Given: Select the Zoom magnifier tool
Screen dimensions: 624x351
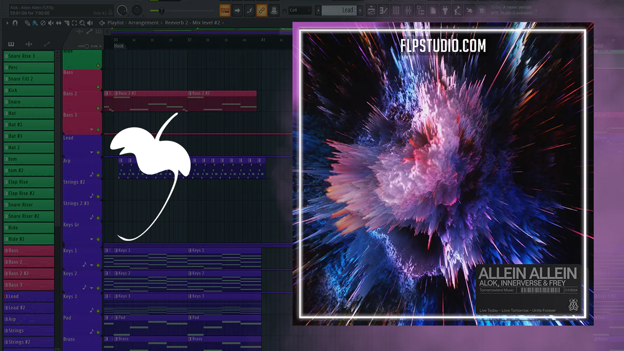Looking at the screenshot, I should tap(82, 23).
